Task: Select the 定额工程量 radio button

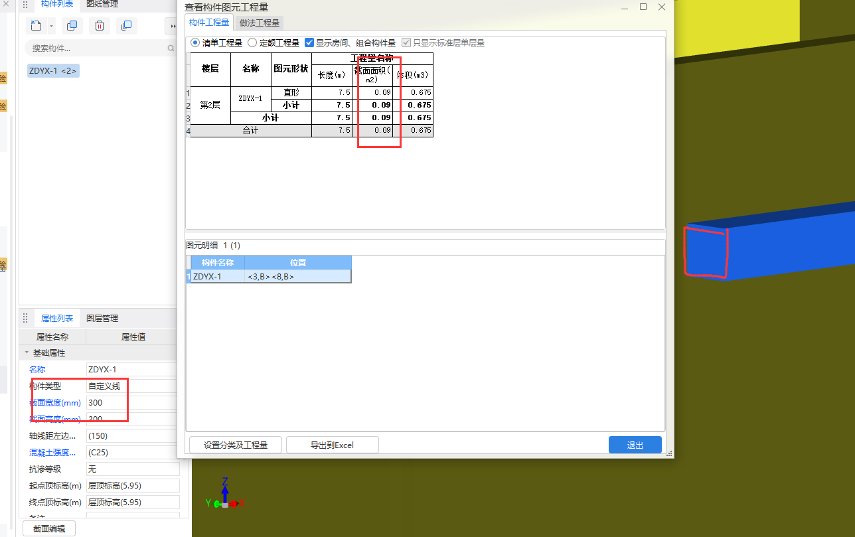Action: (252, 42)
